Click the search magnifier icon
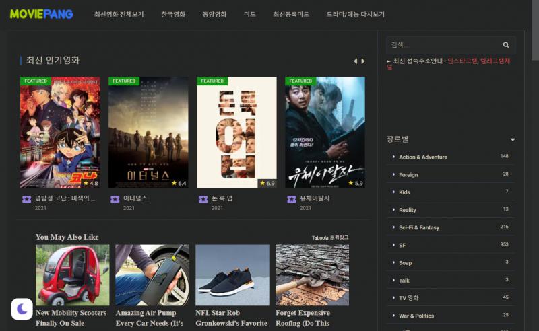The image size is (539, 331). (506, 45)
